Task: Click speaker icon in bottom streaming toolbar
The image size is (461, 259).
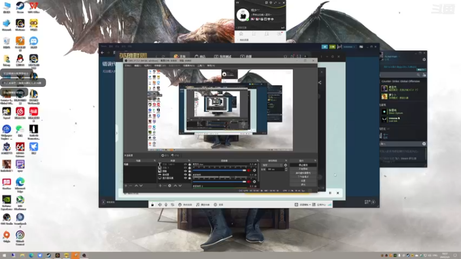Action: click(160, 205)
